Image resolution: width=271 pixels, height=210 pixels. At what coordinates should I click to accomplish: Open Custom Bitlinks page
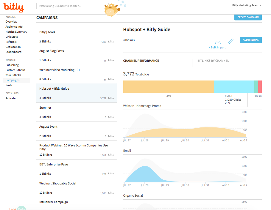(15, 70)
